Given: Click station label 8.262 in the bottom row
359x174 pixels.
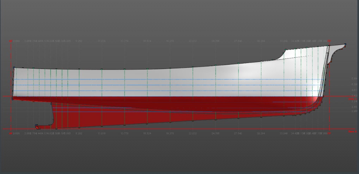Looking at the screenshot, I should click(79, 133).
